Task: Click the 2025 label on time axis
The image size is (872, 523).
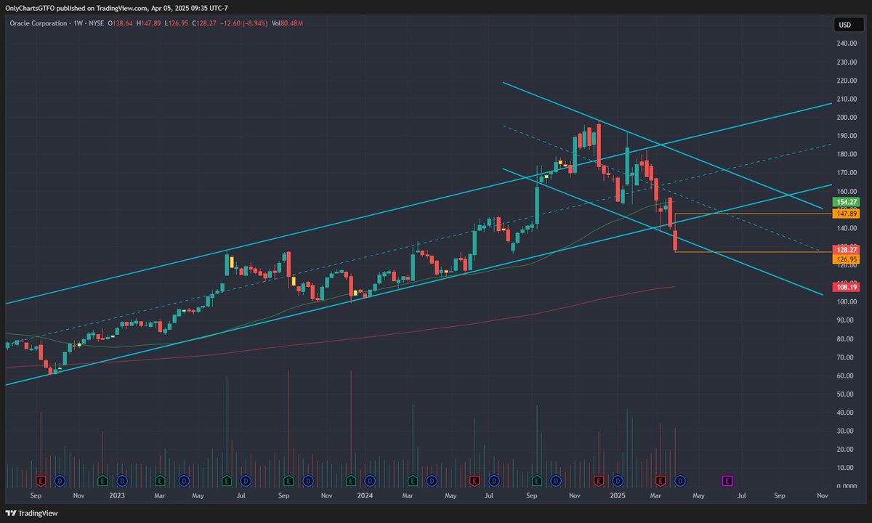Action: click(618, 495)
